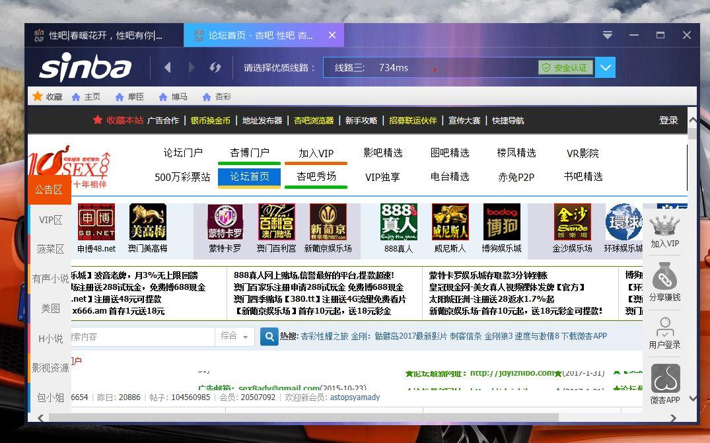Screen dimensions: 710x443
Task: Open the VR影院 nav item
Action: 583,153
